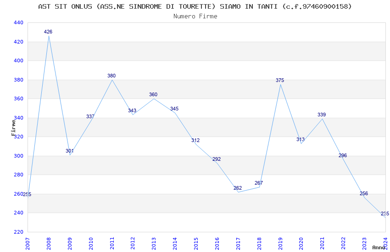The width and height of the screenshot is (390, 252).
Task: Click the 2020 x-axis year label
Action: [301, 243]
